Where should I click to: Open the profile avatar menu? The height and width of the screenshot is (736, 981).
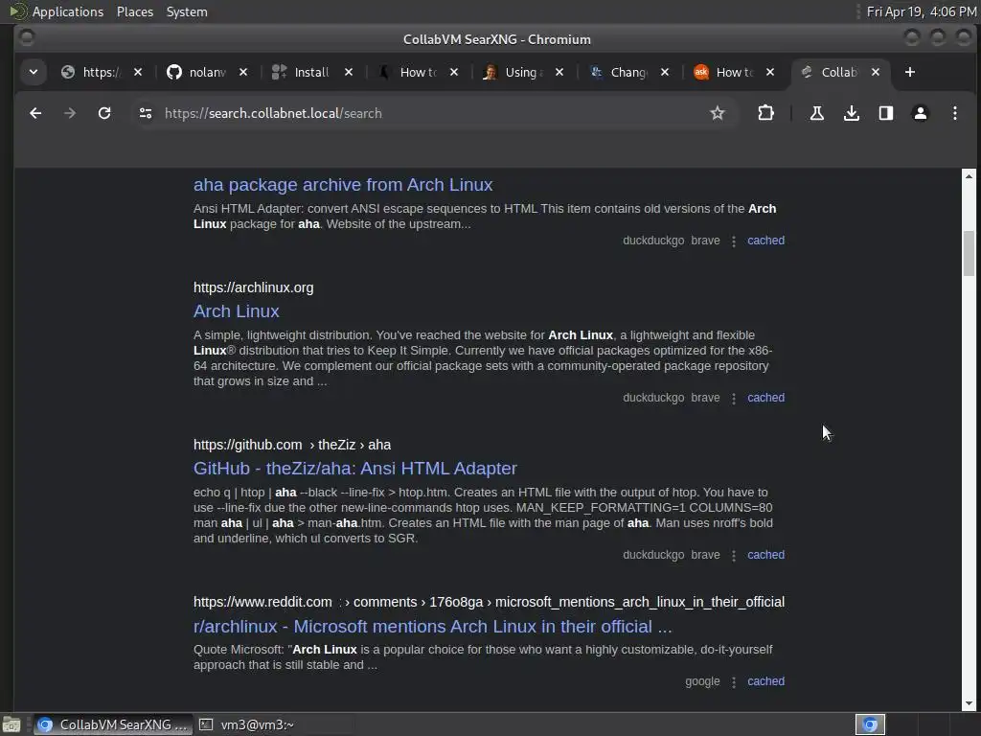(x=921, y=113)
